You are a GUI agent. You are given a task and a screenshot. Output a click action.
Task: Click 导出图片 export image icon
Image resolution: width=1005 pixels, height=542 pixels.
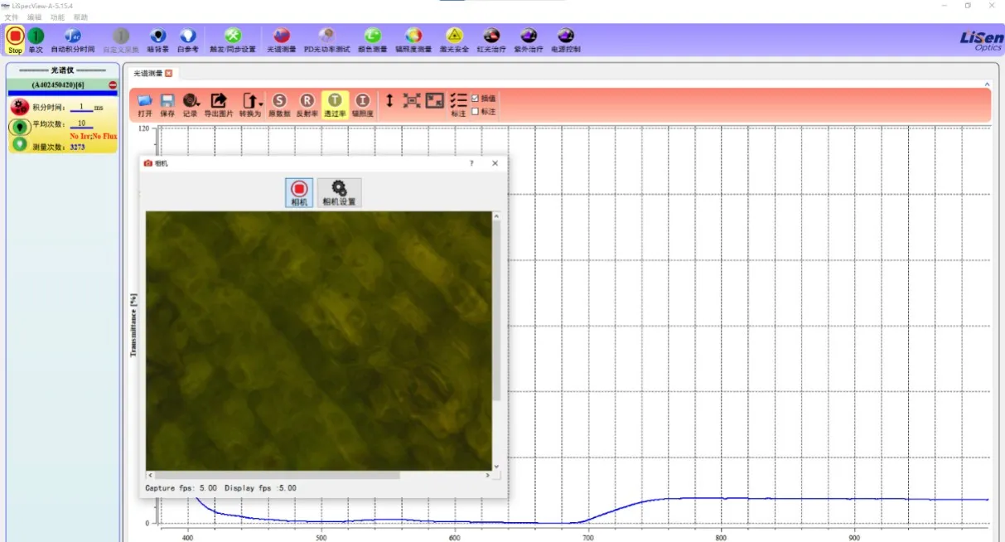point(219,102)
